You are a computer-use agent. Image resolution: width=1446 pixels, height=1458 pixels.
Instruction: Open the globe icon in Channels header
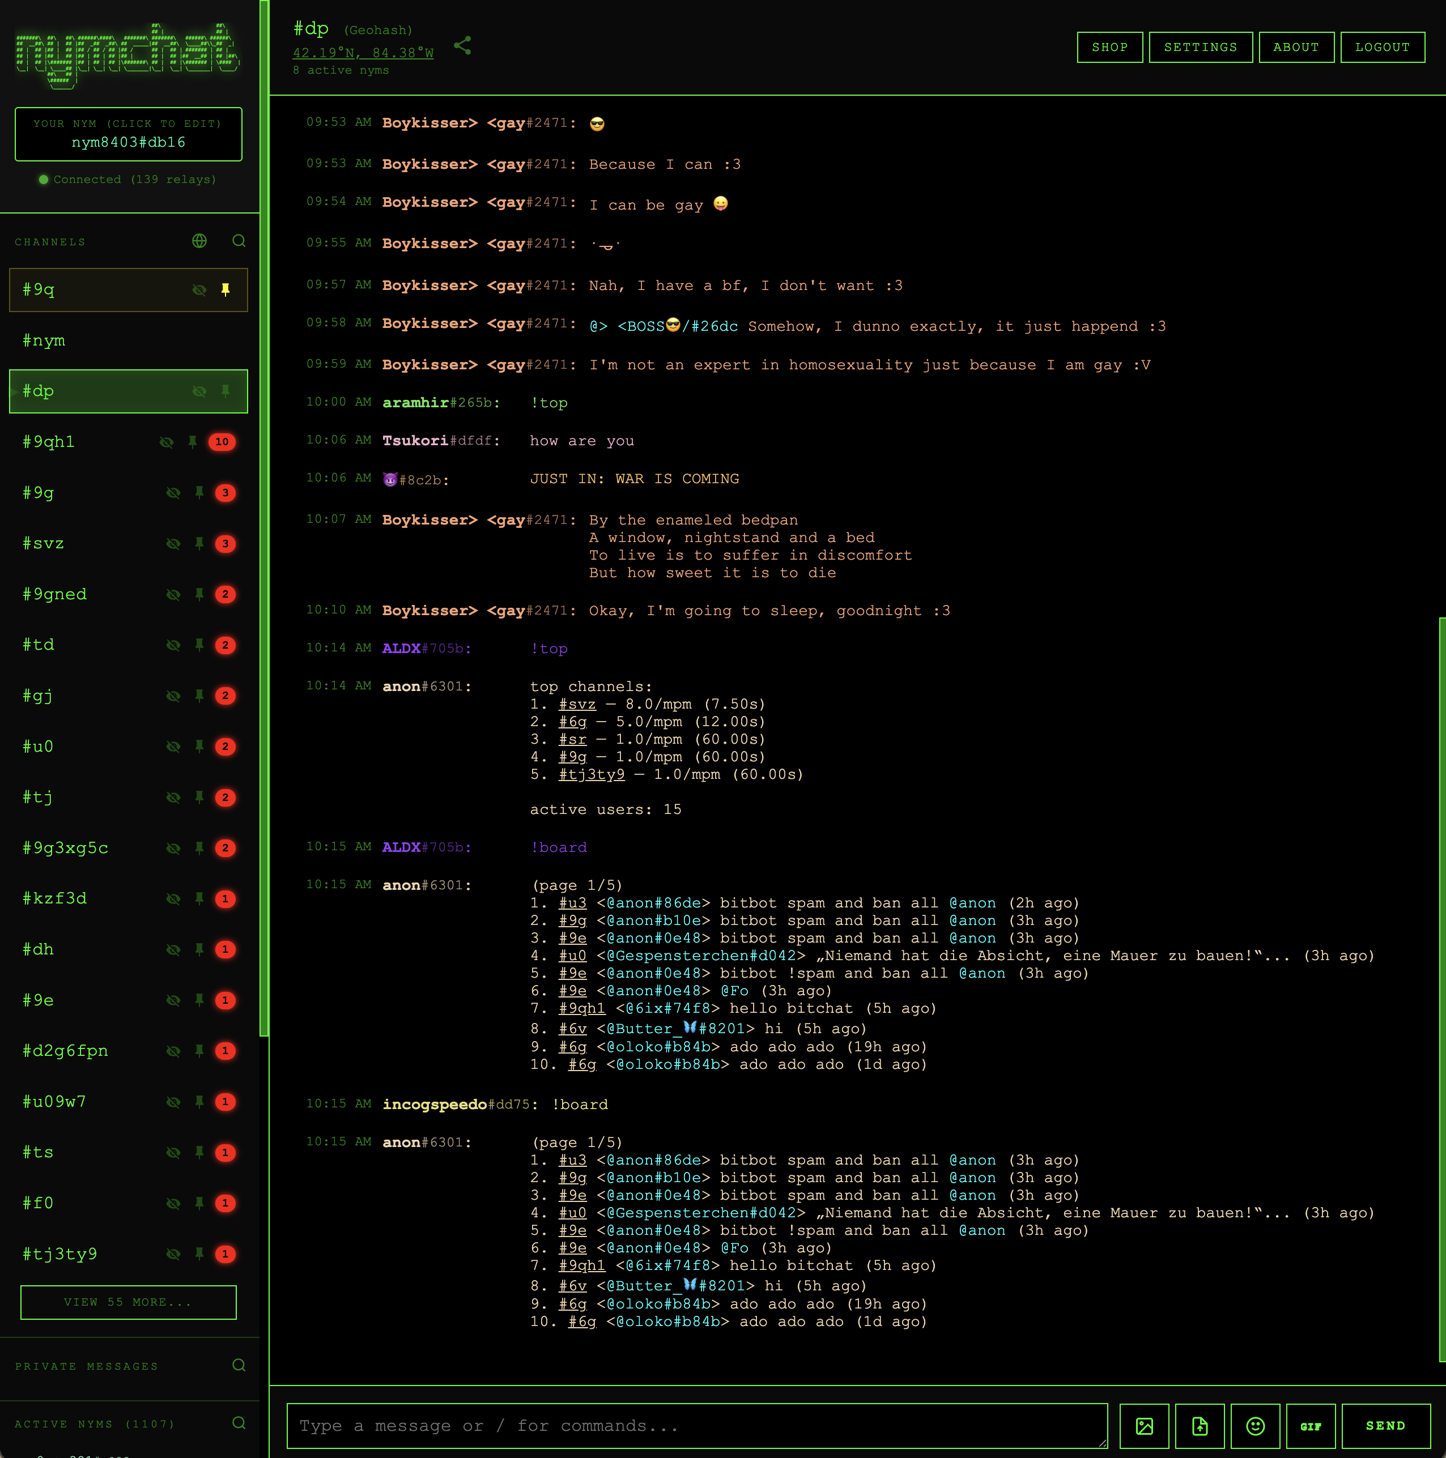click(199, 241)
